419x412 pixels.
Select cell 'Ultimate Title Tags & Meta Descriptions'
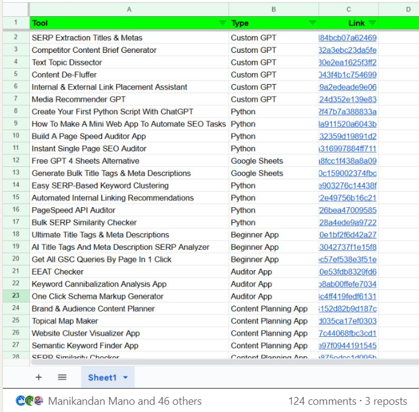(x=129, y=235)
